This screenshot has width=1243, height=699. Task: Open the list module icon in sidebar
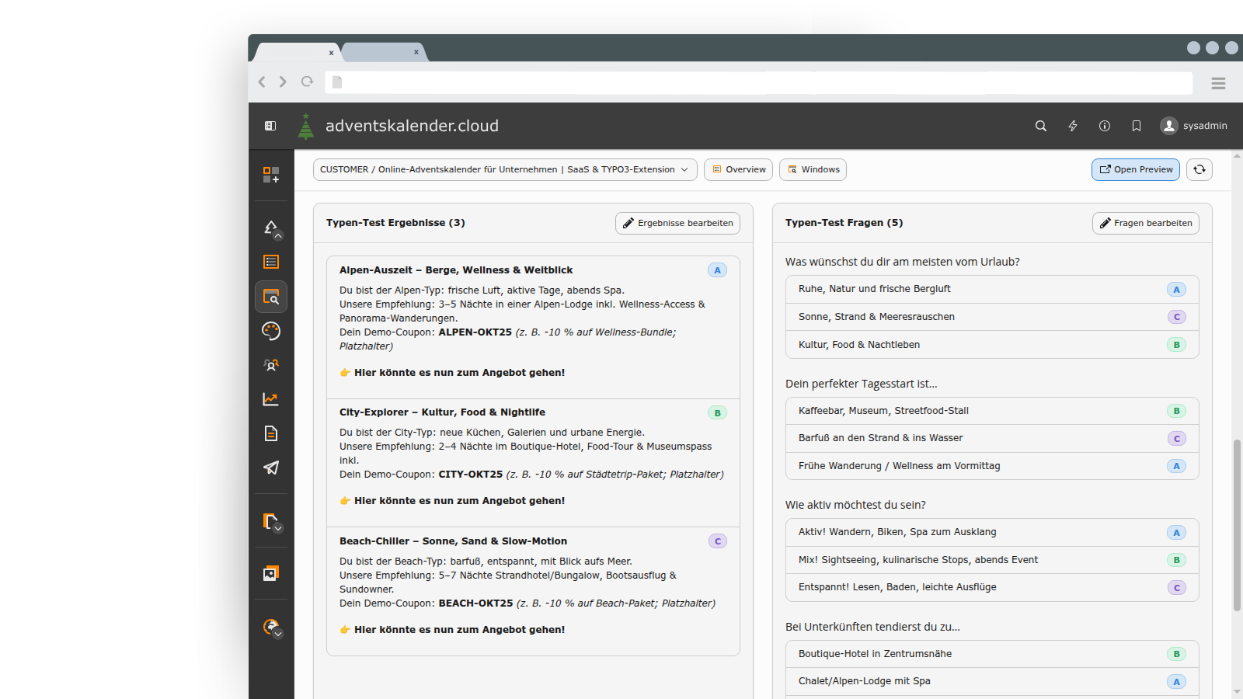[x=270, y=262]
